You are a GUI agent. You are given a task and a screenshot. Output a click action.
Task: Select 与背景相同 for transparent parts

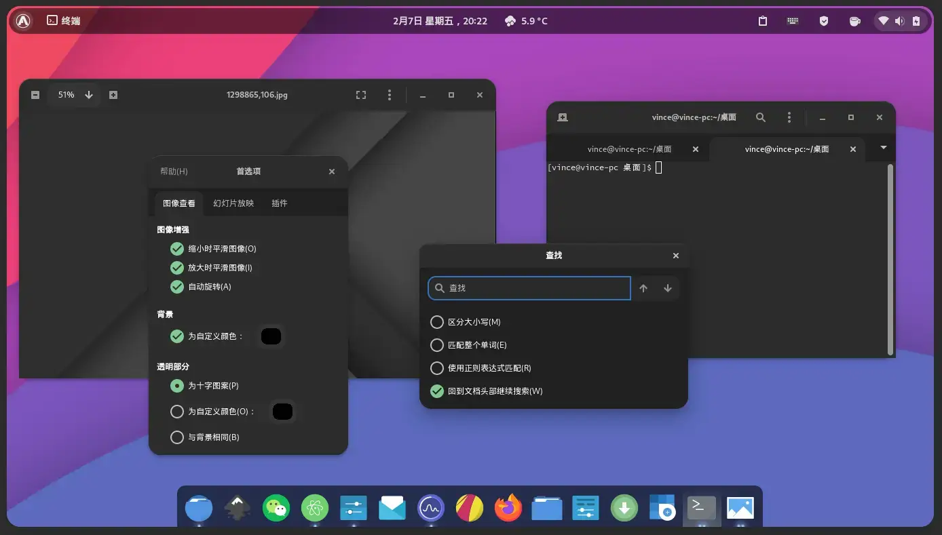[x=176, y=437]
